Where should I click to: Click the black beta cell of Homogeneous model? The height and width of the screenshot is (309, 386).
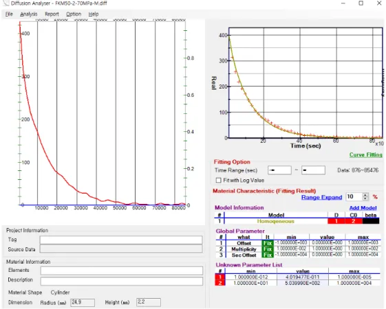pyautogui.click(x=371, y=221)
